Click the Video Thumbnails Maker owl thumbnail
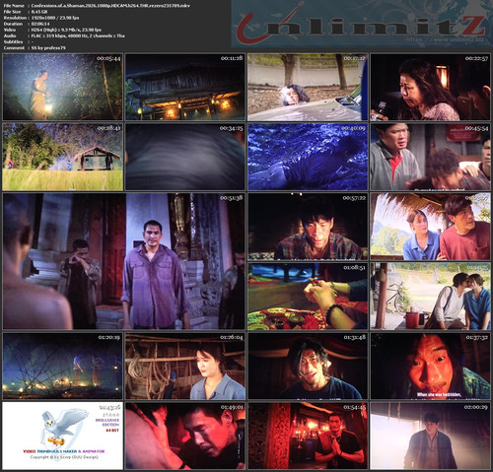 [62, 436]
